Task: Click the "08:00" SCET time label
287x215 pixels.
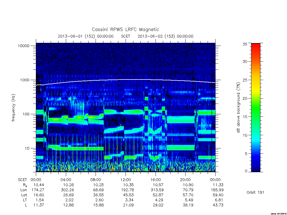Action: point(96,180)
